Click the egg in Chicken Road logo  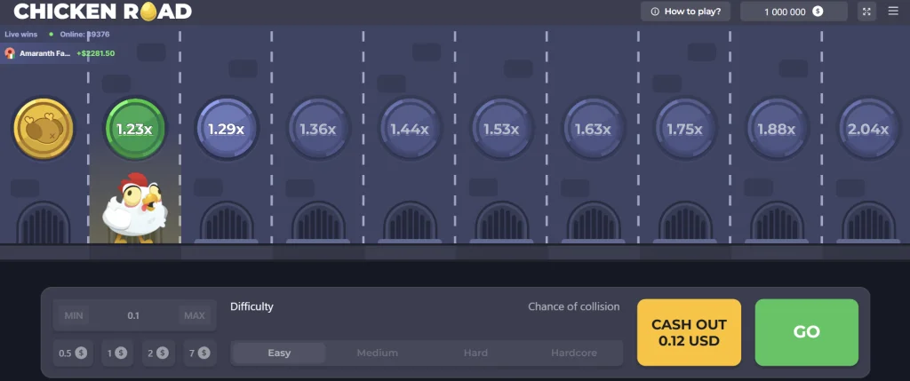[148, 11]
